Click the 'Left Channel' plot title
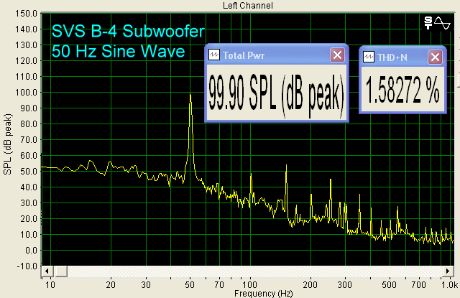The image size is (460, 298). tap(247, 6)
